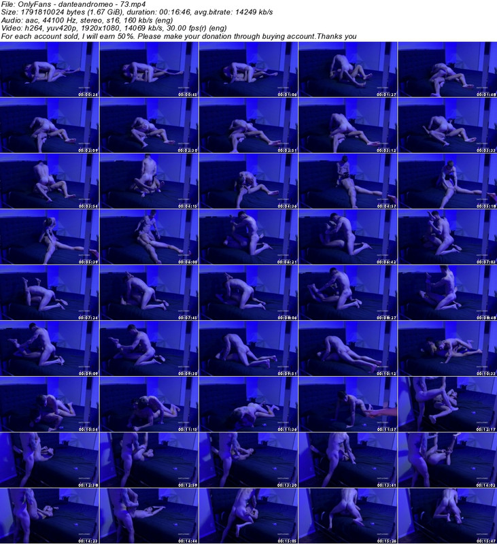Open the frame timestamped 00:03:33
The width and height of the screenshot is (497, 544).
click(x=447, y=125)
